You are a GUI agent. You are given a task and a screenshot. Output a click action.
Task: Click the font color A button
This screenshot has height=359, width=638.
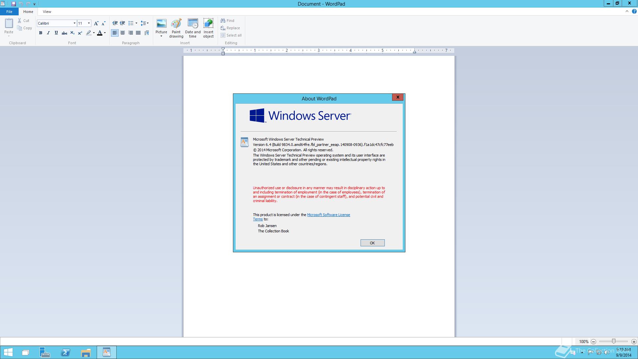(x=100, y=33)
